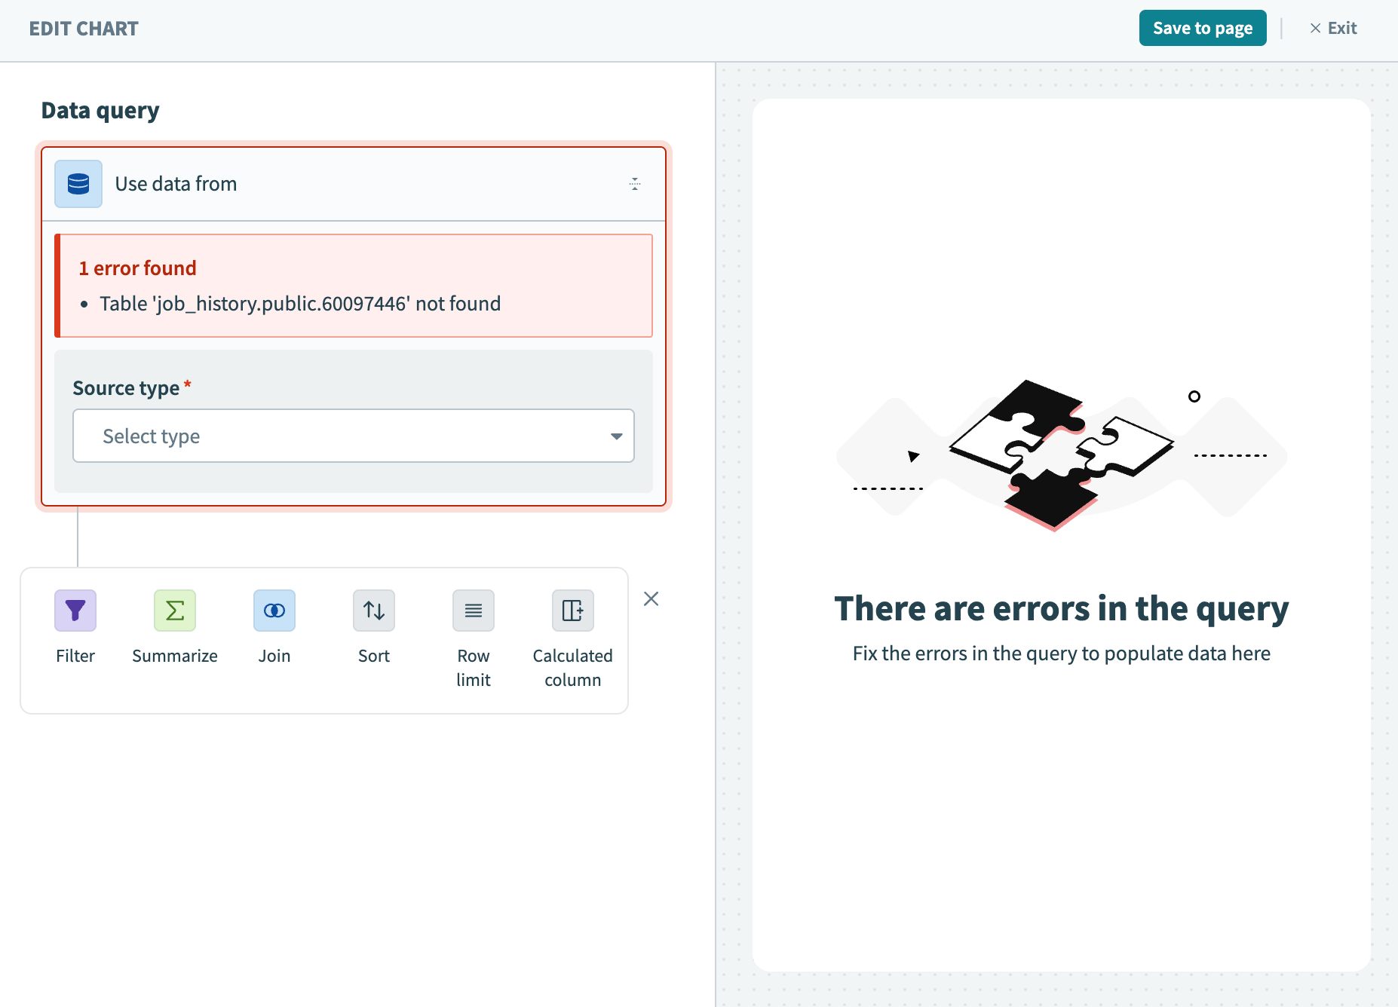Click the database icon in Use data from
Viewport: 1398px width, 1007px height.
(x=78, y=183)
